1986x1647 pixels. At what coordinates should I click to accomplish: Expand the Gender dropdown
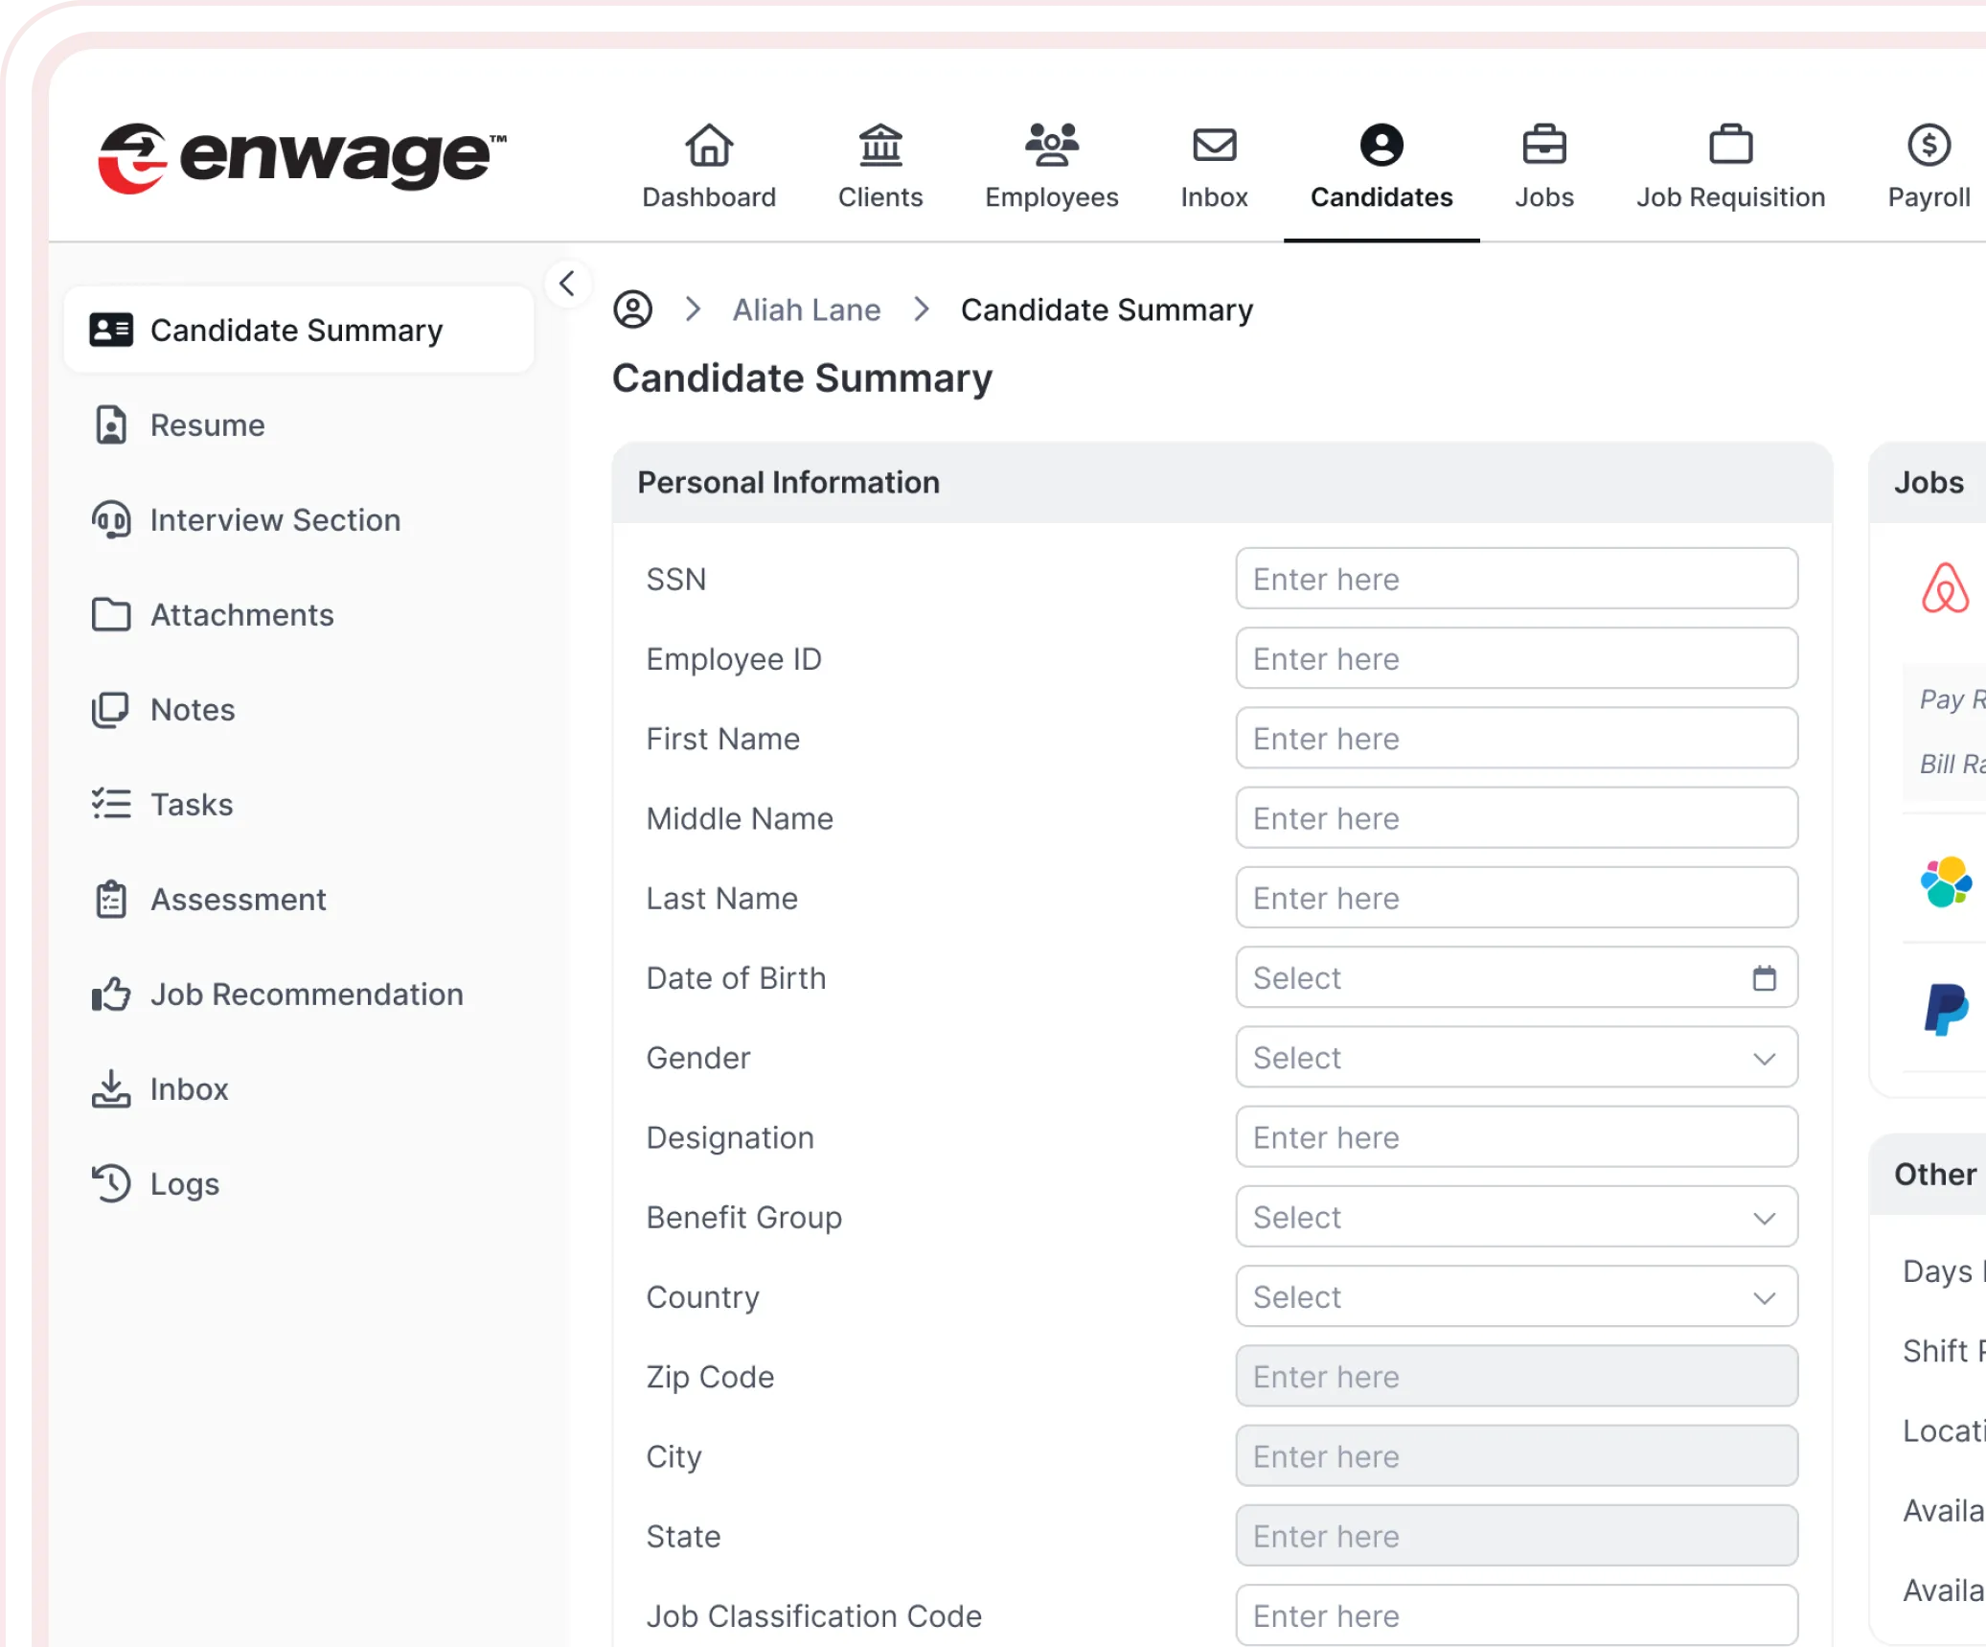point(1516,1058)
